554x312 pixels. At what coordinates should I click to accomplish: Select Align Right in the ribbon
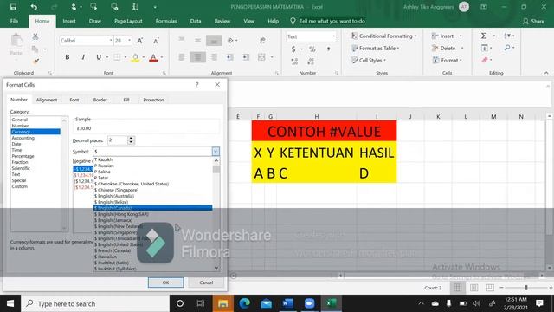coord(214,57)
